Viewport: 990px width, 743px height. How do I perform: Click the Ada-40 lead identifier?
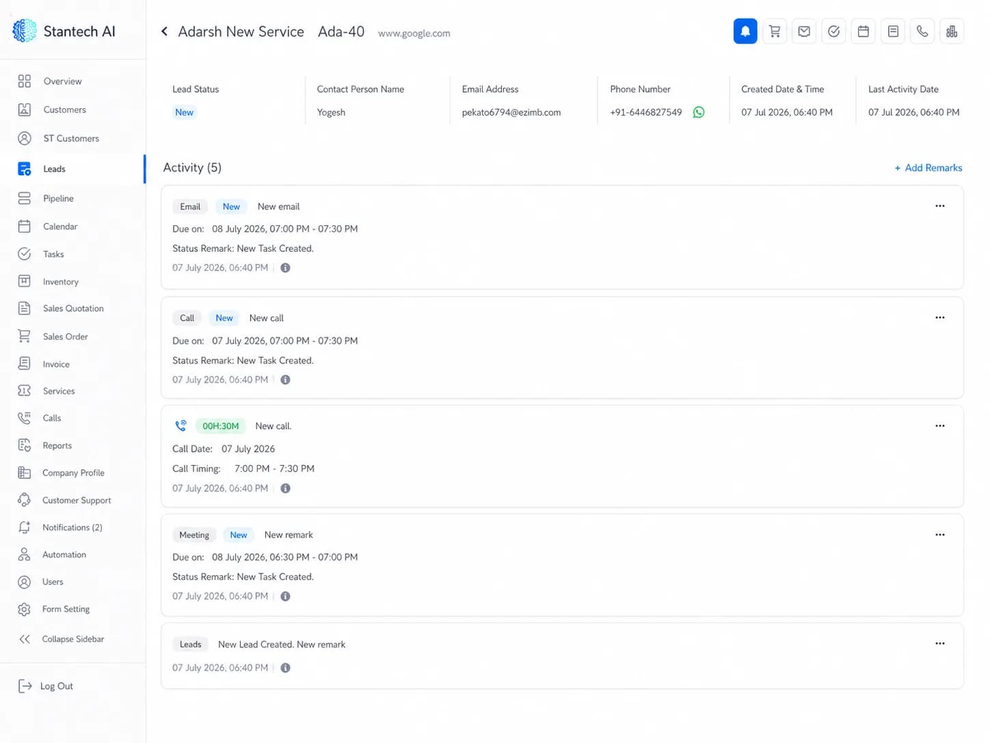click(341, 31)
